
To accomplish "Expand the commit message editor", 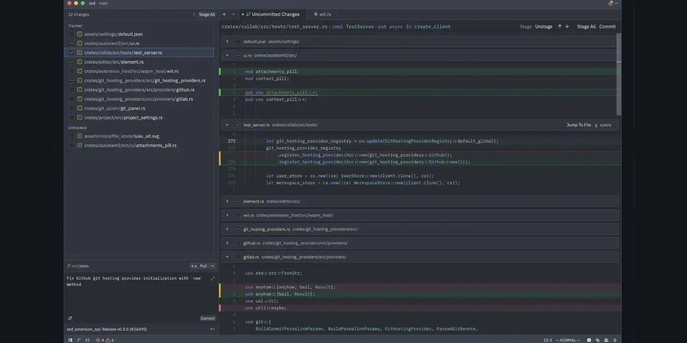I will click(x=212, y=279).
